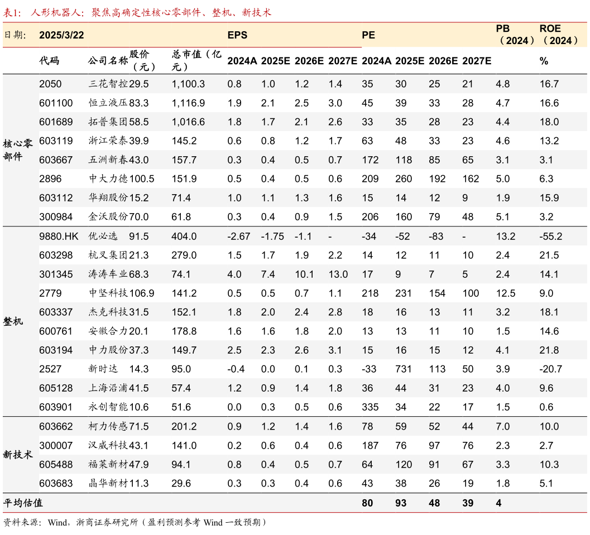Screen dimensions: 590x535
Task: Select stock code 603119
Action: coord(56,141)
